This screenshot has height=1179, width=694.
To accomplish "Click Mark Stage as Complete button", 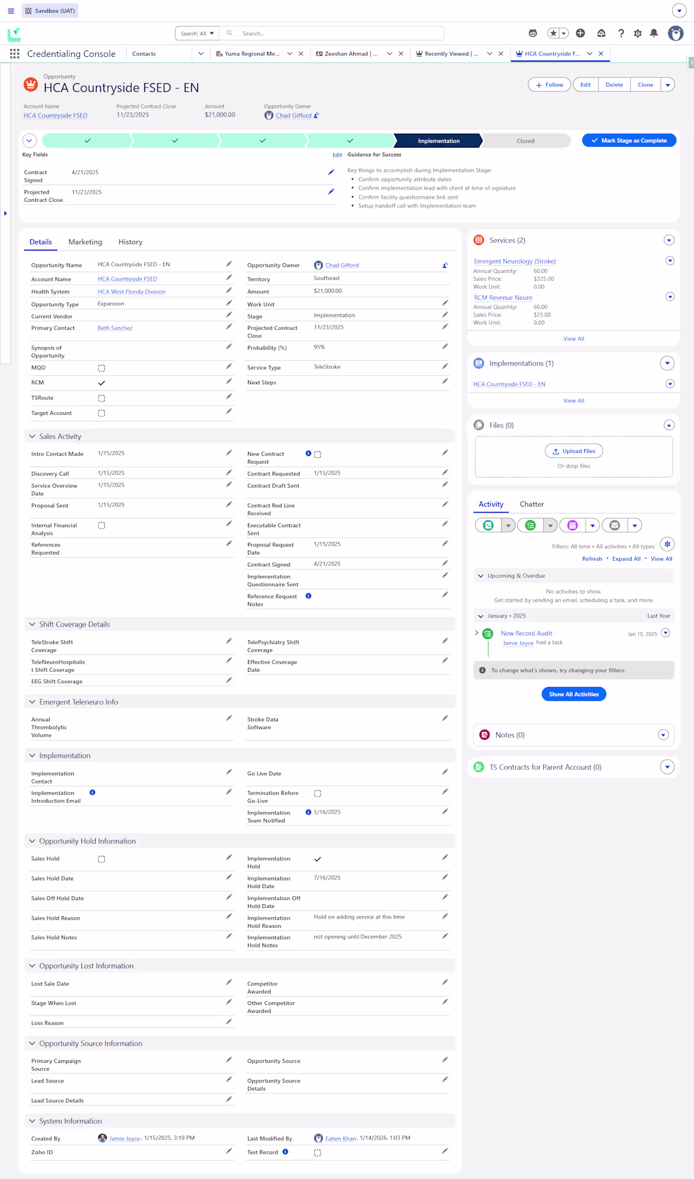I will (629, 141).
